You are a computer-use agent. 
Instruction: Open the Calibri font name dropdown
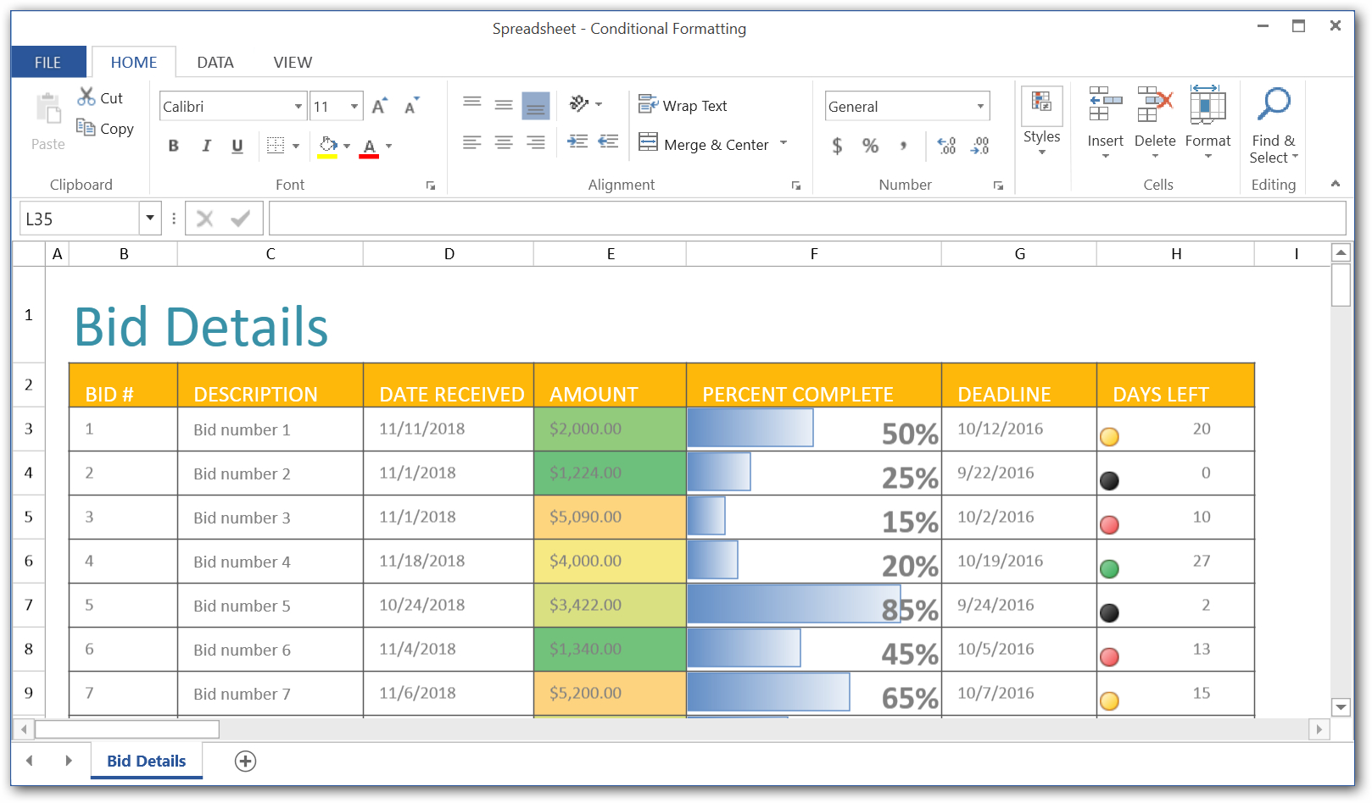coord(298,107)
